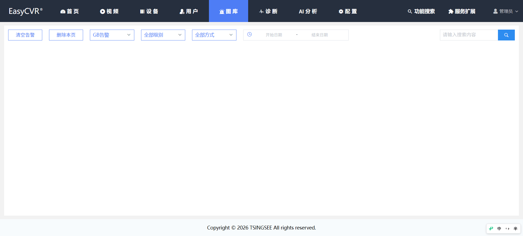
Task: Open the 设备 devices page
Action: click(149, 11)
